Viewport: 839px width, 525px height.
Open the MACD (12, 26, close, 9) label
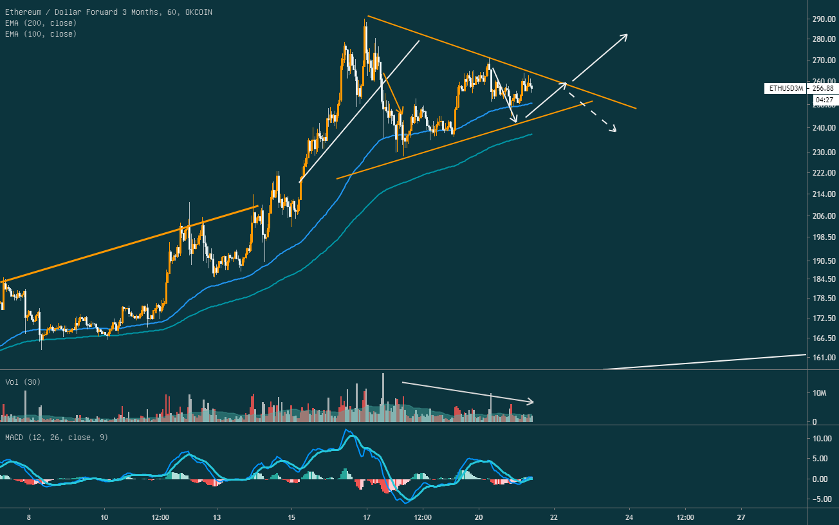click(x=57, y=438)
